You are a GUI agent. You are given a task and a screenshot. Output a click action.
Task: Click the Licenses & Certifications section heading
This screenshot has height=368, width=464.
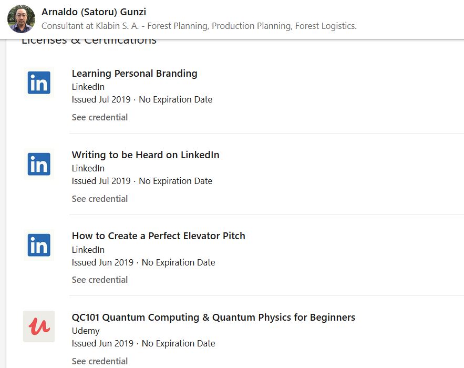coord(89,41)
